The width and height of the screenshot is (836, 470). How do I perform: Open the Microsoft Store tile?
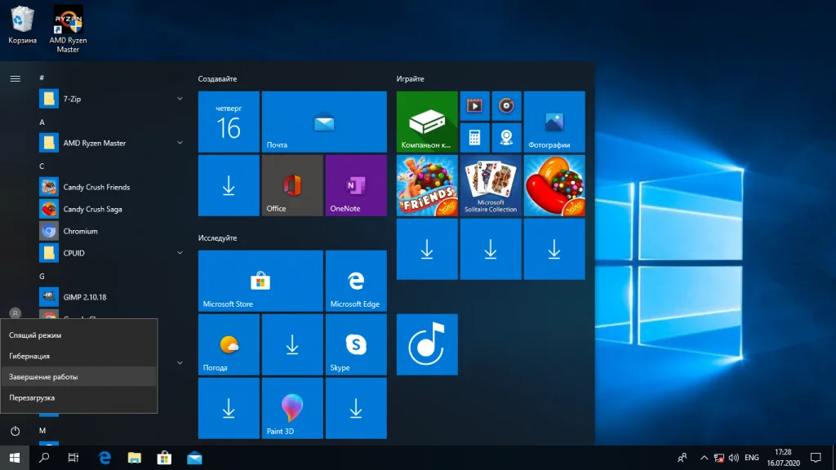click(260, 281)
